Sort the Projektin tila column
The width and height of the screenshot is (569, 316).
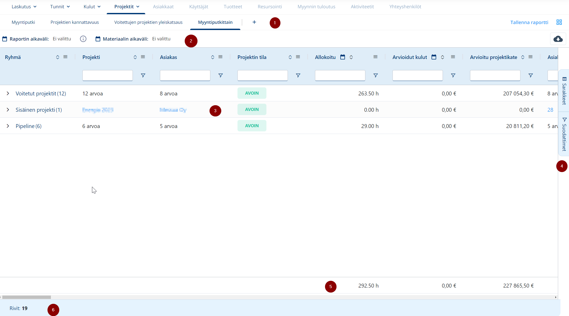(x=290, y=57)
